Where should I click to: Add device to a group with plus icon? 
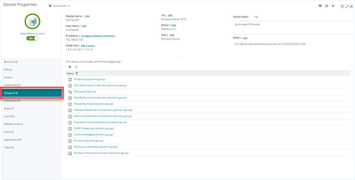coord(70,67)
